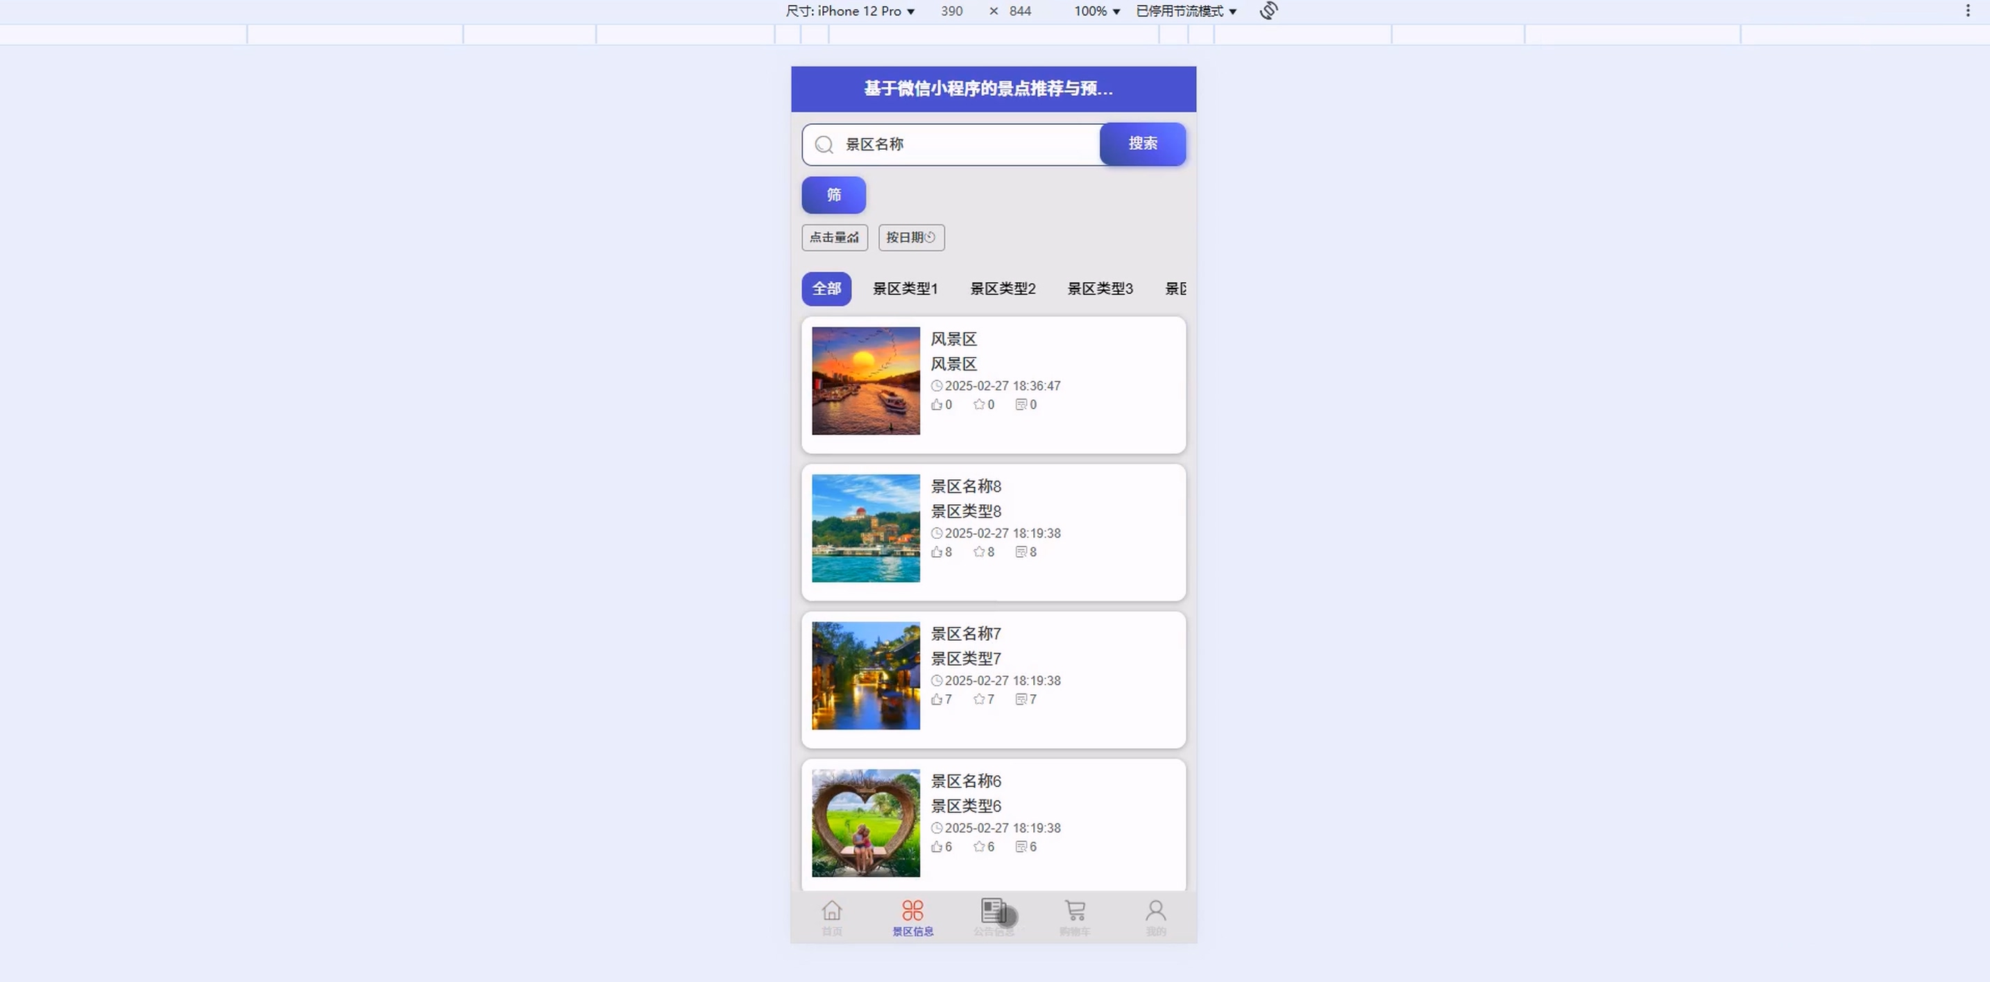The image size is (1990, 982).
Task: Click the home icon in bottom navigation
Action: (x=831, y=911)
